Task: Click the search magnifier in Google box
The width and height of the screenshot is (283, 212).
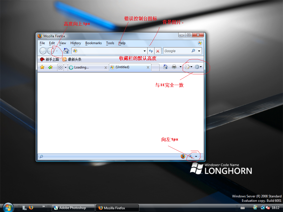Action: (x=193, y=51)
